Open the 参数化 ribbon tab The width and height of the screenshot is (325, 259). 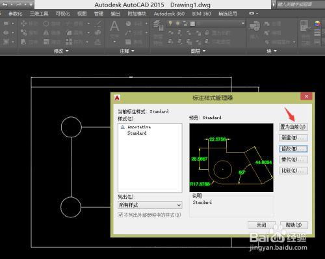(15, 14)
